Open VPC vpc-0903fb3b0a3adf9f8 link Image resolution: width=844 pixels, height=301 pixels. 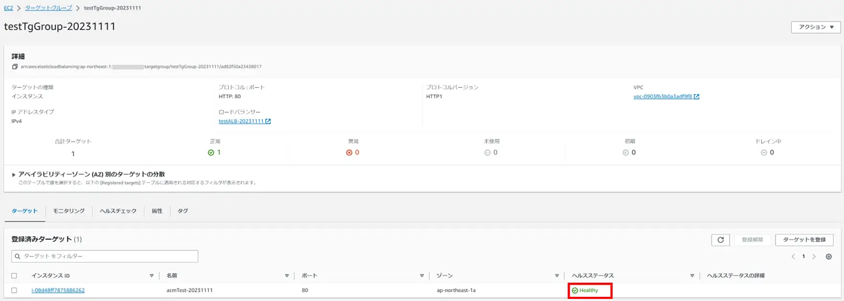click(663, 97)
